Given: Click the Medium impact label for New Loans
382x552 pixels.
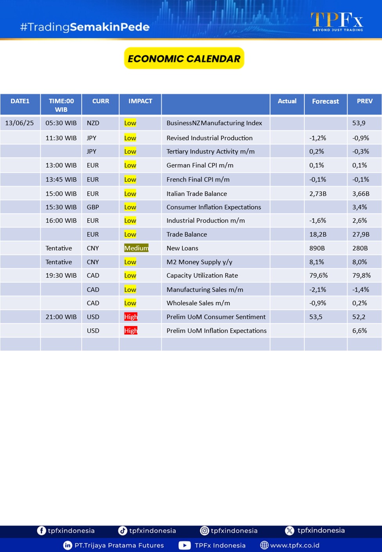Looking at the screenshot, I should tap(136, 248).
